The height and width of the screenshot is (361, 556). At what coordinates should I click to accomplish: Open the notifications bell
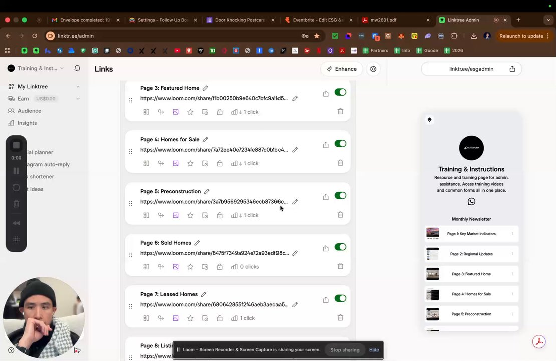(77, 68)
